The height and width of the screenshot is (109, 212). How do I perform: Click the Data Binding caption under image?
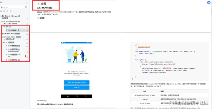click(x=42, y=101)
